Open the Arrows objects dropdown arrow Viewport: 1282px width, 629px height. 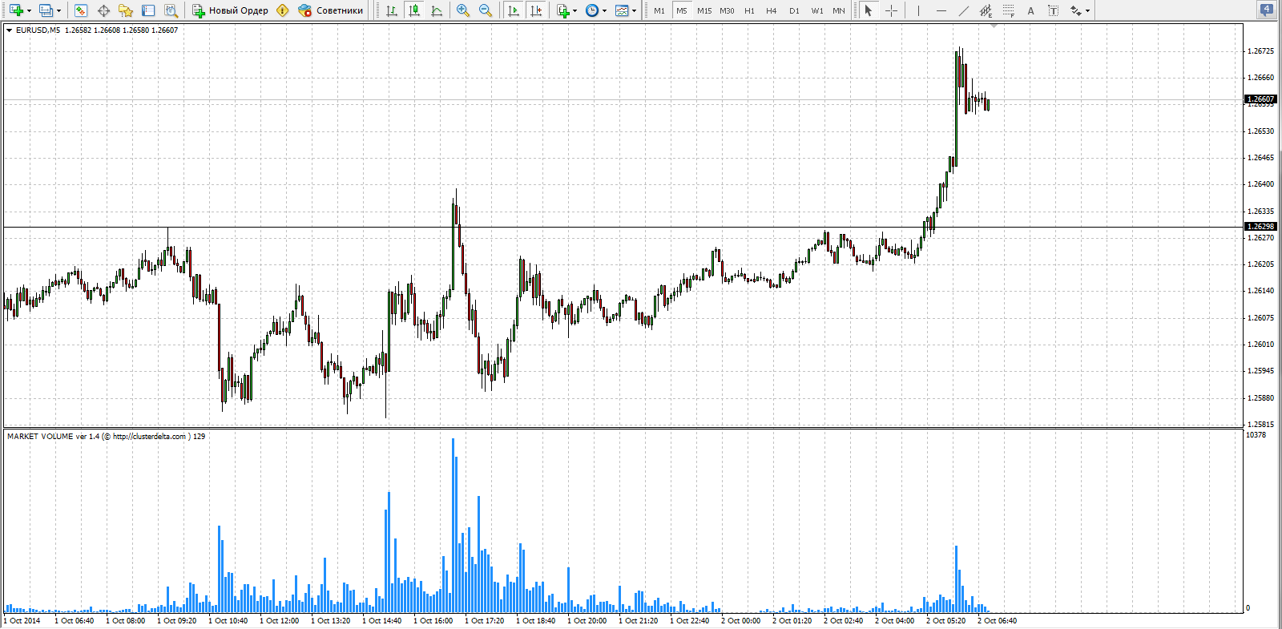coord(1087,10)
